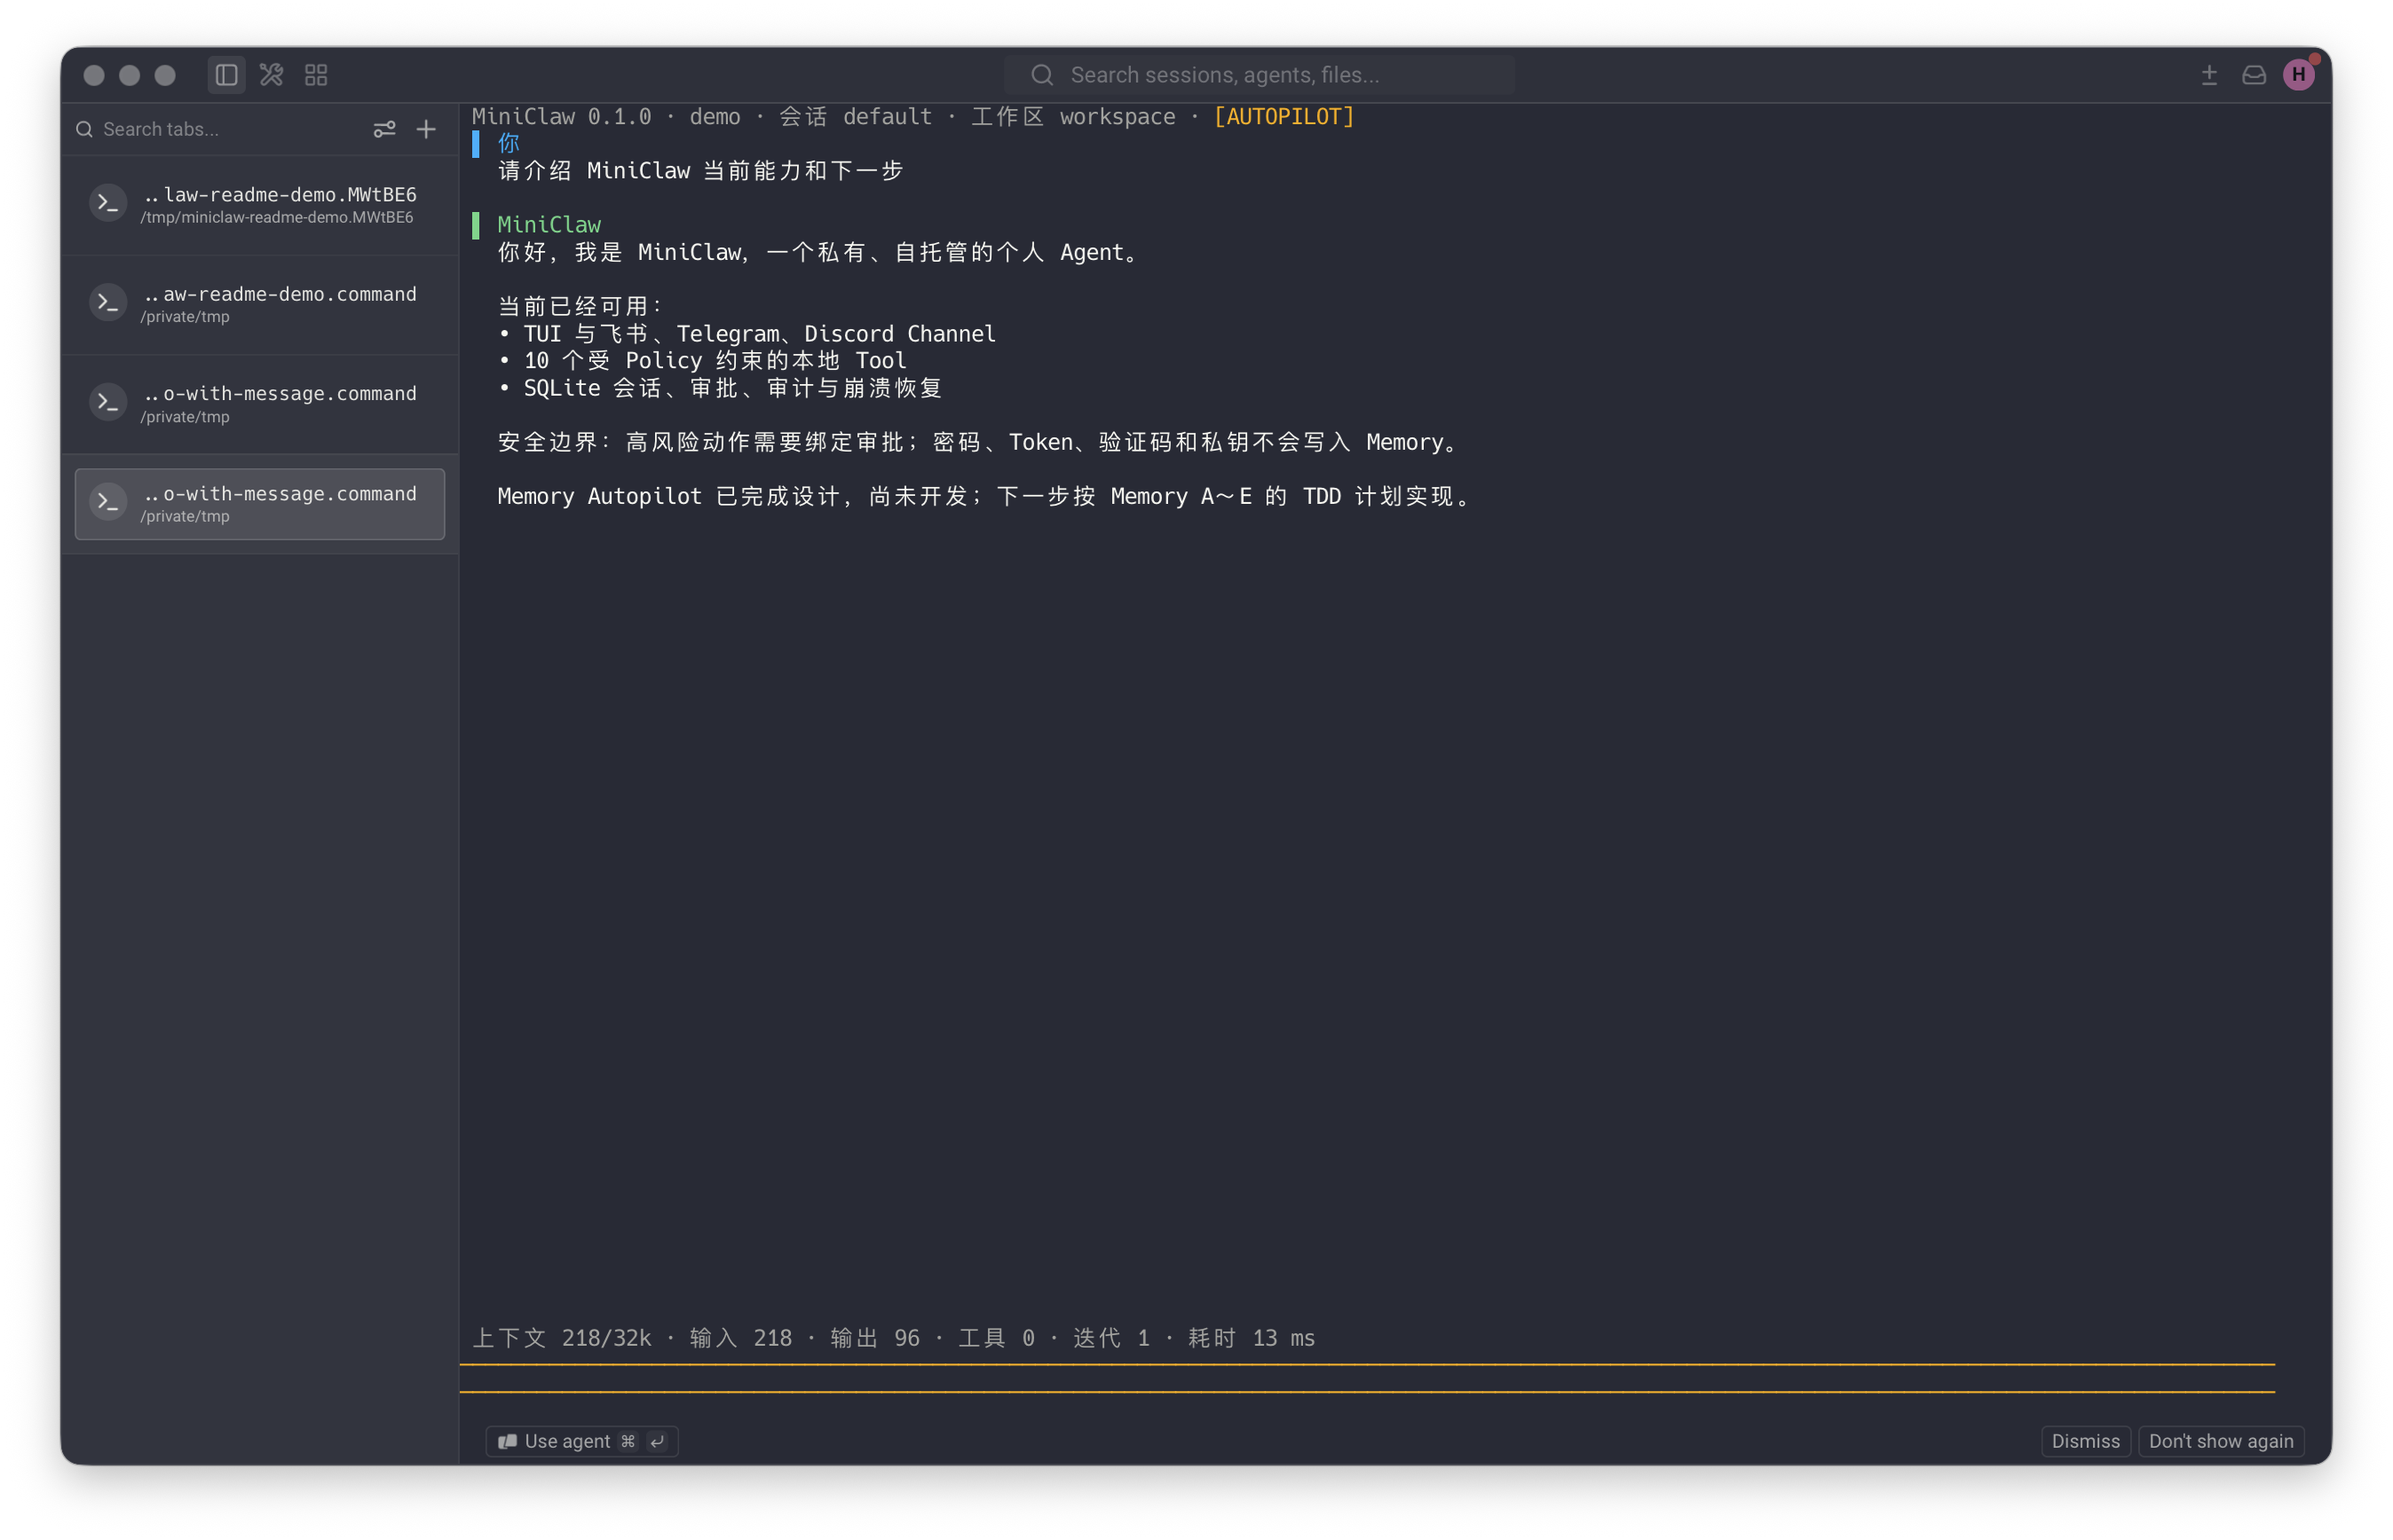Click "输出 96" in the status line
2393x1540 pixels.
tap(875, 1338)
